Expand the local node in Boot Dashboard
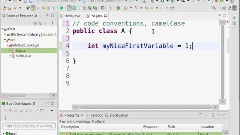Viewport: 240px width, 135px height. coord(3,133)
